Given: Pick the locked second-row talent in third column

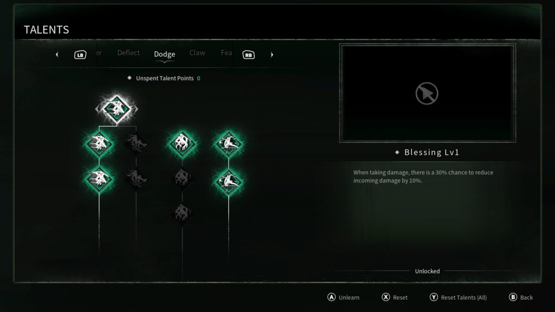Looking at the screenshot, I should click(182, 178).
